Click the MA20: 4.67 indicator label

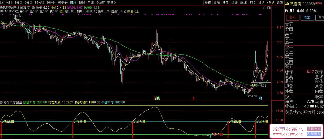point(75,8)
